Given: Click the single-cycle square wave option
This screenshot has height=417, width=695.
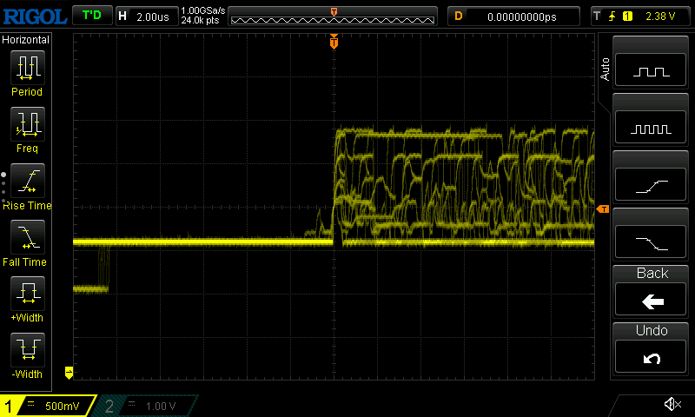Looking at the screenshot, I should pyautogui.click(x=652, y=71).
